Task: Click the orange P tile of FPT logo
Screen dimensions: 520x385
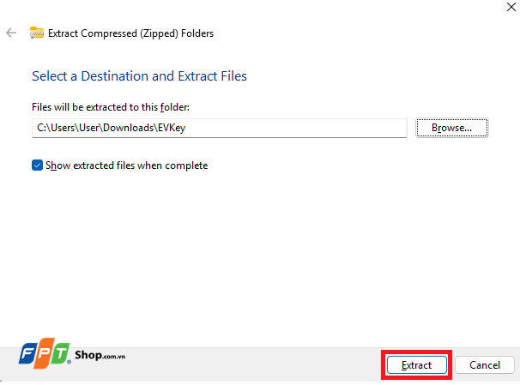Action: (45, 353)
